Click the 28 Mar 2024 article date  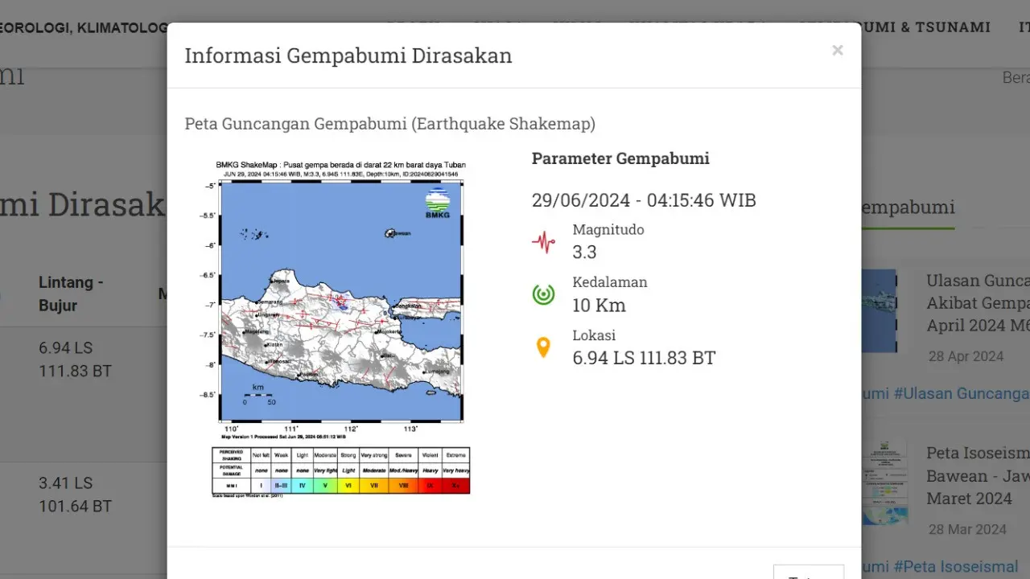967,529
